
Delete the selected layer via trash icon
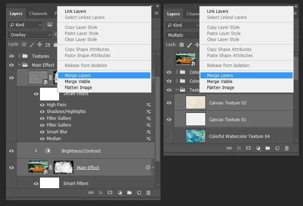tap(148, 192)
